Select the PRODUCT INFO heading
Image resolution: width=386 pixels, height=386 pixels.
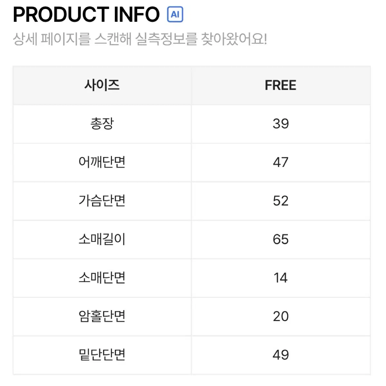click(x=86, y=14)
